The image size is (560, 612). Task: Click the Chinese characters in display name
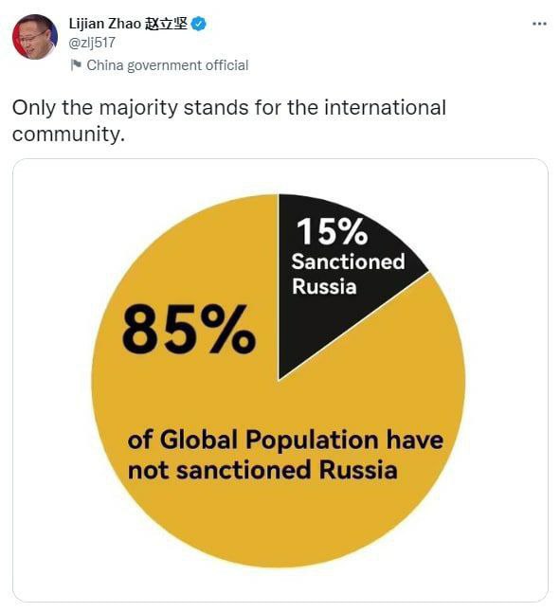point(166,24)
